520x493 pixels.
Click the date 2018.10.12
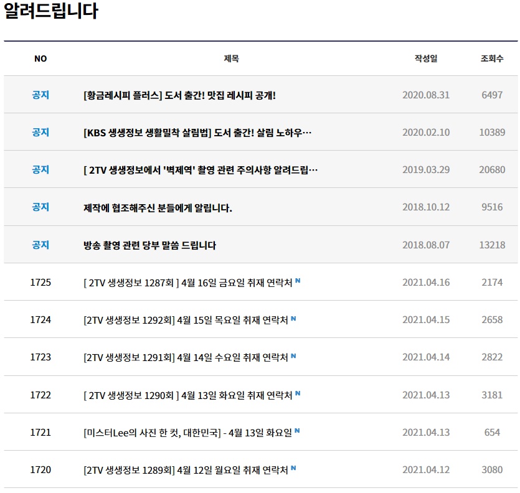point(426,207)
